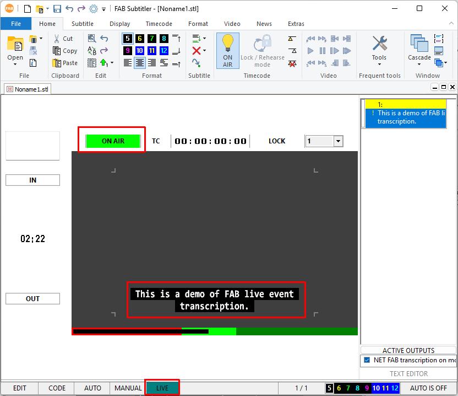Image resolution: width=458 pixels, height=396 pixels.
Task: Toggle the MANUAL mode in status bar
Action: [x=128, y=388]
